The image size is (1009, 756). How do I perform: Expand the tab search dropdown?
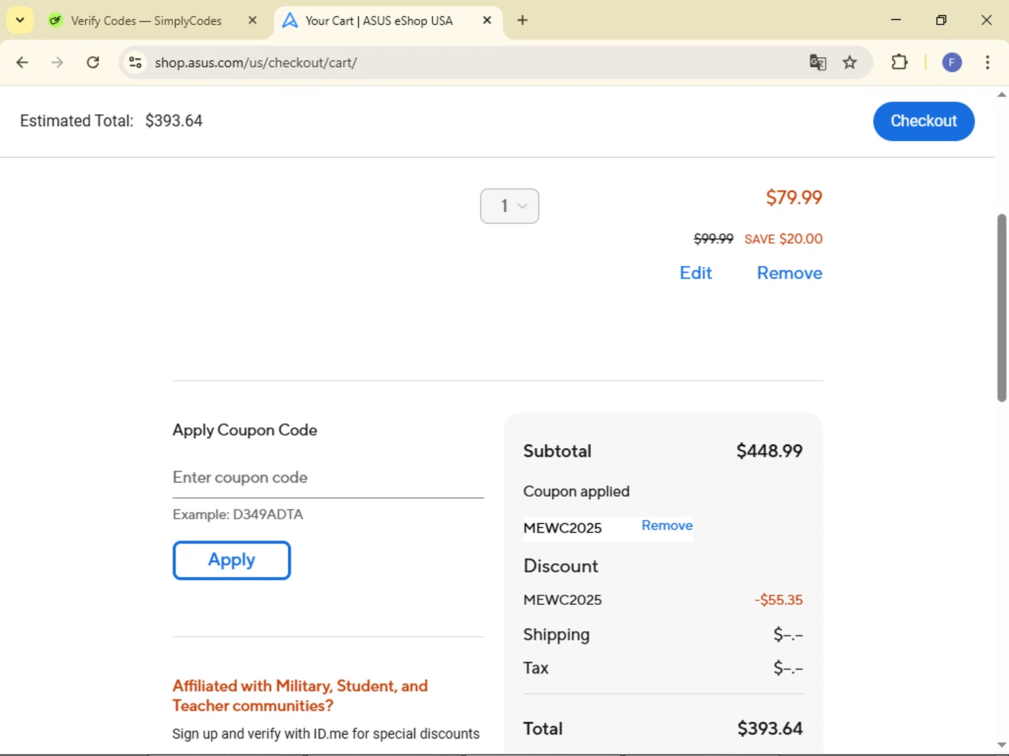(20, 20)
